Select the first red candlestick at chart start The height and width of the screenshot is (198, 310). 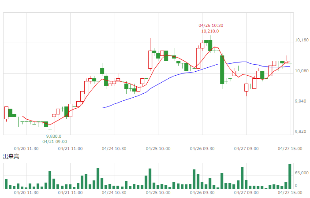pyautogui.click(x=6, y=113)
